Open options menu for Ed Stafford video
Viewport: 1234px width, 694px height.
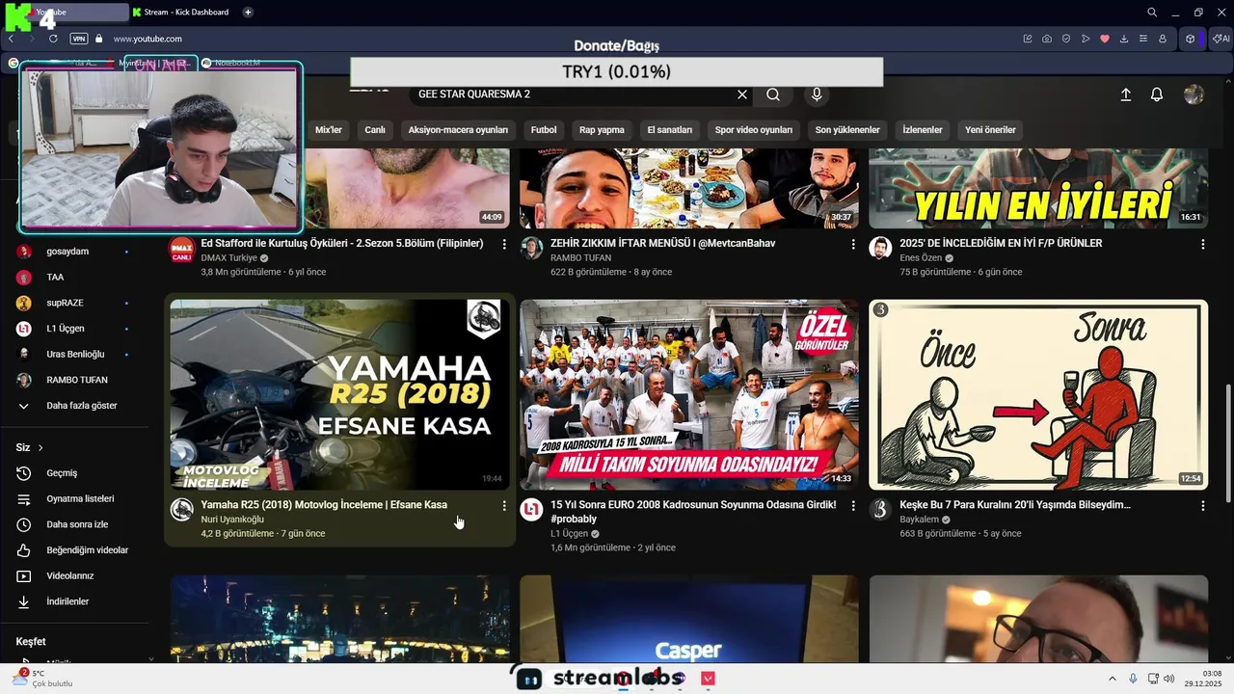(503, 245)
